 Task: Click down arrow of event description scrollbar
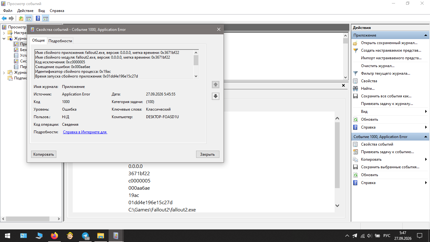(x=196, y=76)
